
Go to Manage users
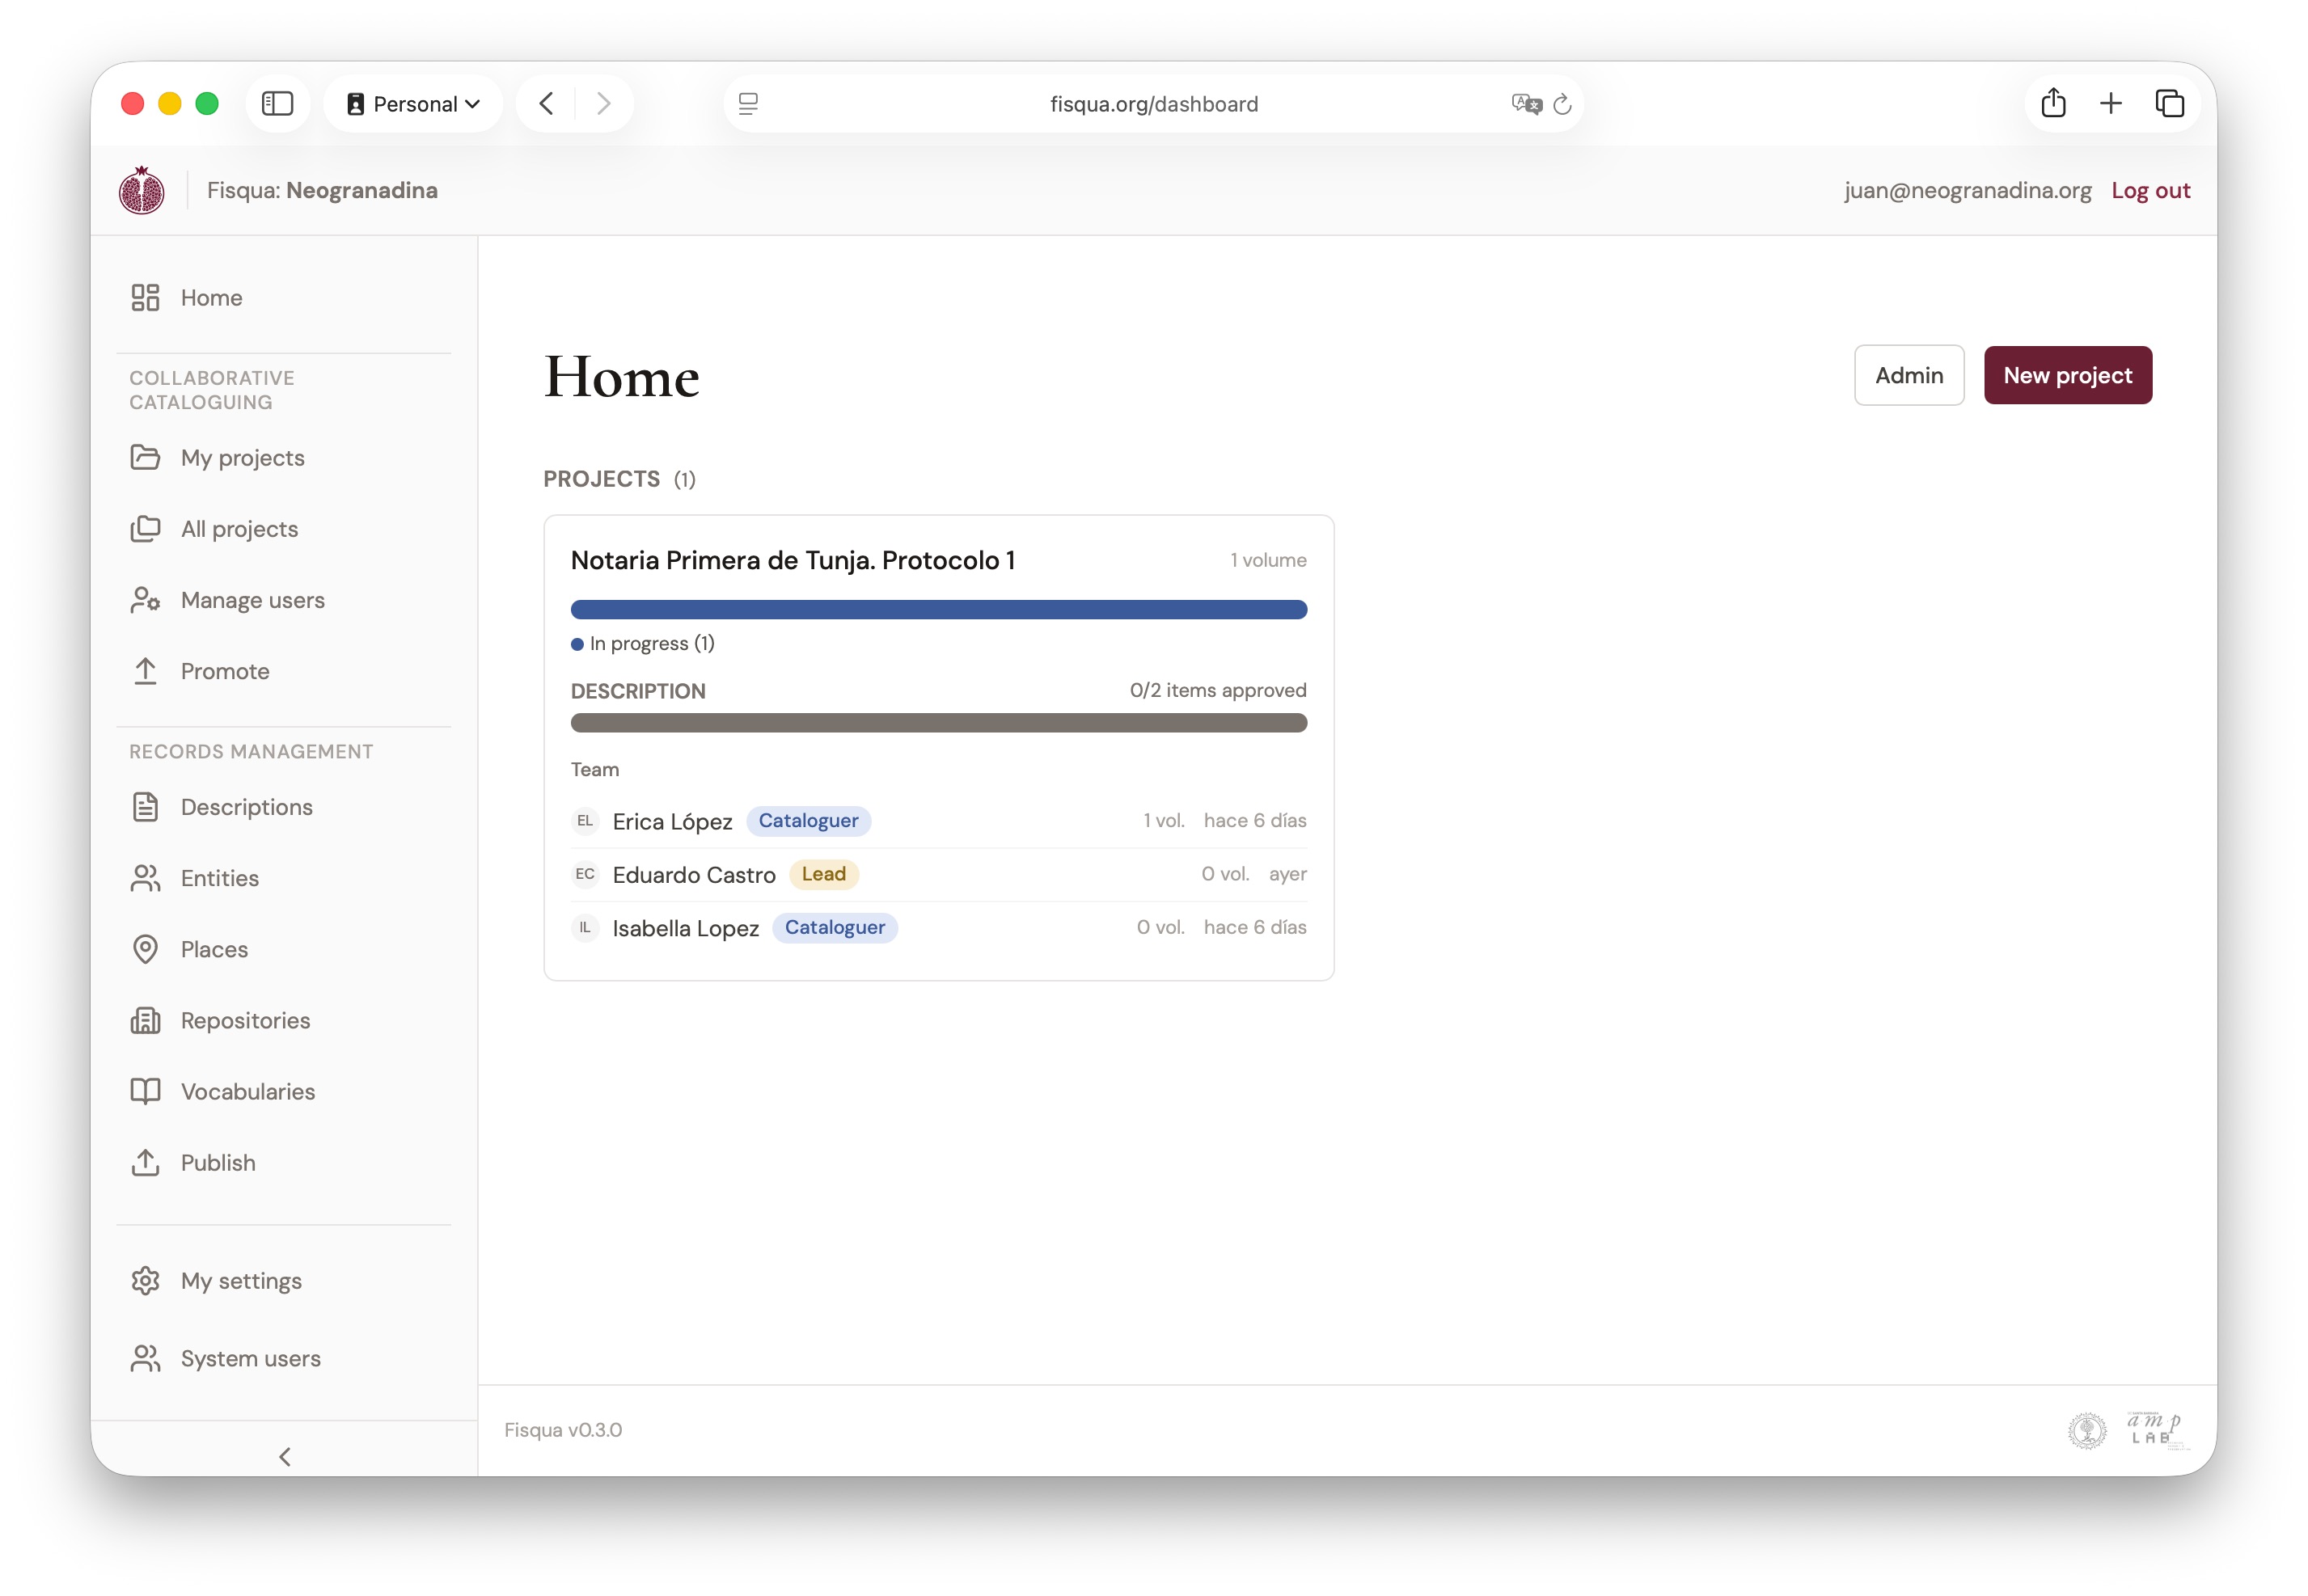tap(283, 600)
